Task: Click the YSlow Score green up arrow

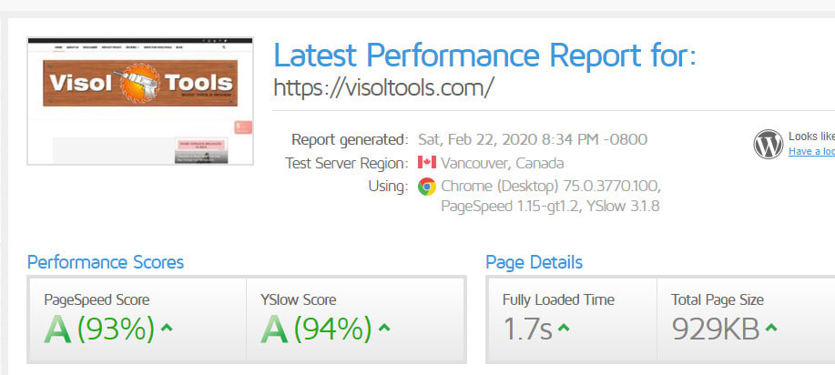Action: (x=384, y=329)
